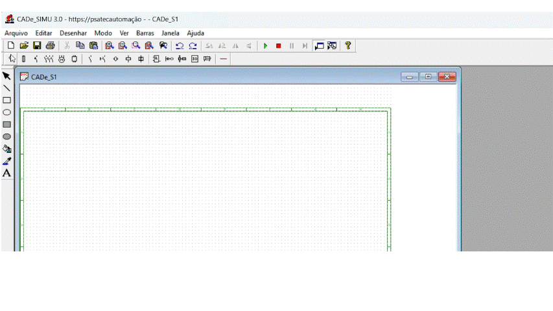Image resolution: width=553 pixels, height=311 pixels.
Task: Paste with the clipboard icon
Action: click(93, 46)
